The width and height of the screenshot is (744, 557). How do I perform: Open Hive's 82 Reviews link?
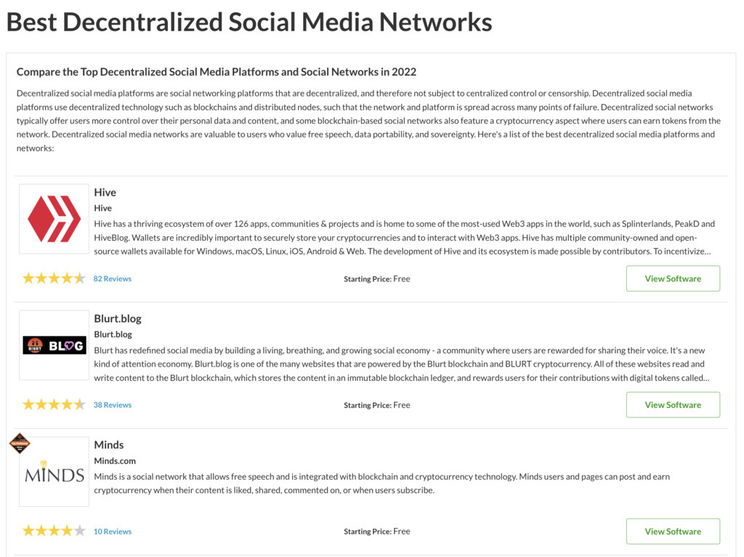click(x=113, y=278)
